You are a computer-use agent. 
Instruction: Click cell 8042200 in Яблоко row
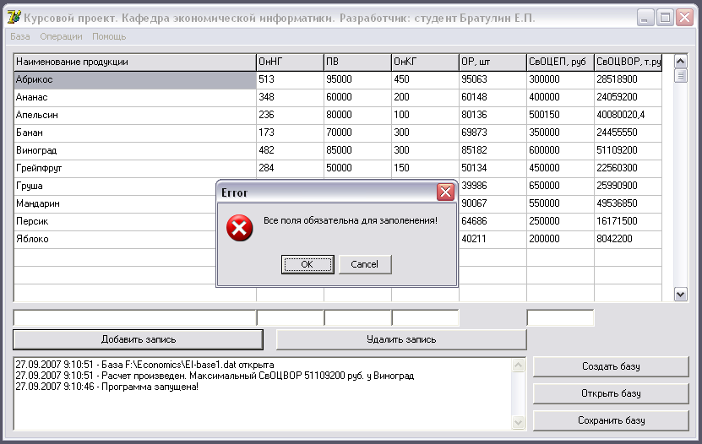point(629,239)
